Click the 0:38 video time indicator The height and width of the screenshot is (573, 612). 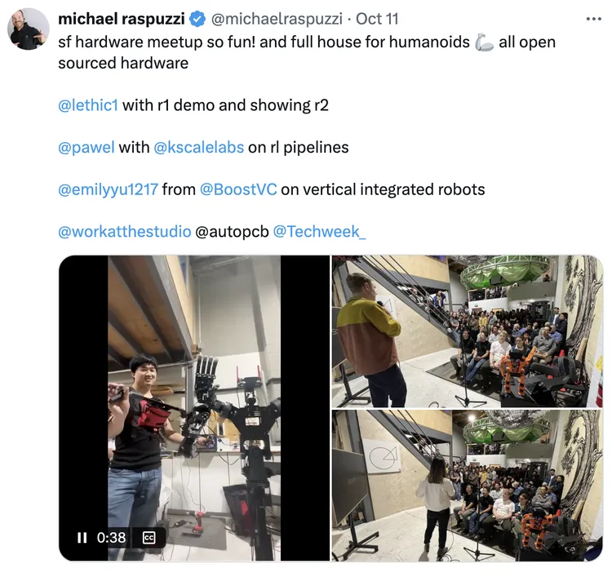112,537
